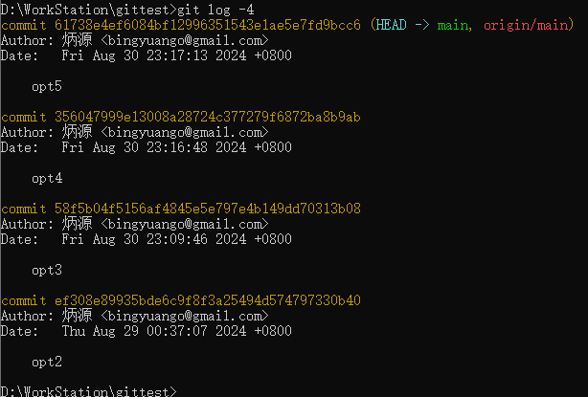Viewport: 588px width, 397px height.
Task: Click the green main branch label
Action: [x=452, y=25]
